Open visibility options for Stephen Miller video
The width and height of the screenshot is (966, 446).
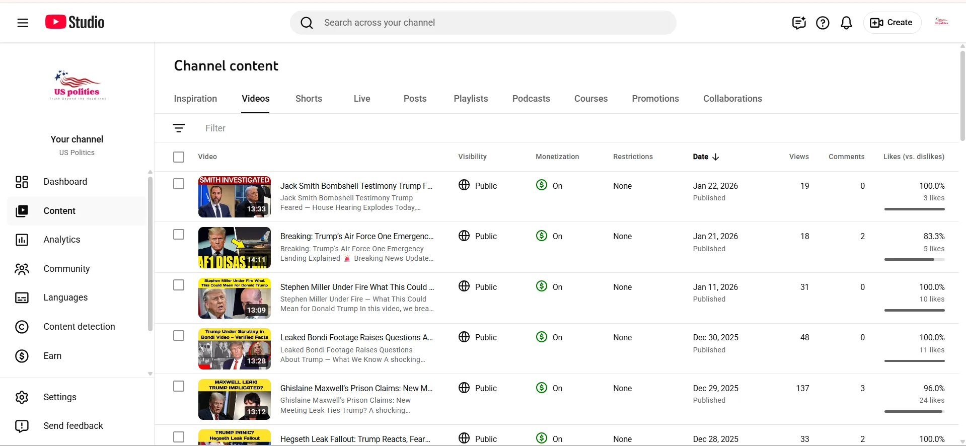click(486, 287)
